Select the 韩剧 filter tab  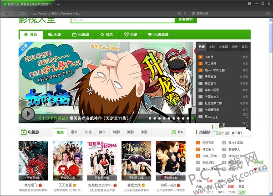click(x=116, y=132)
